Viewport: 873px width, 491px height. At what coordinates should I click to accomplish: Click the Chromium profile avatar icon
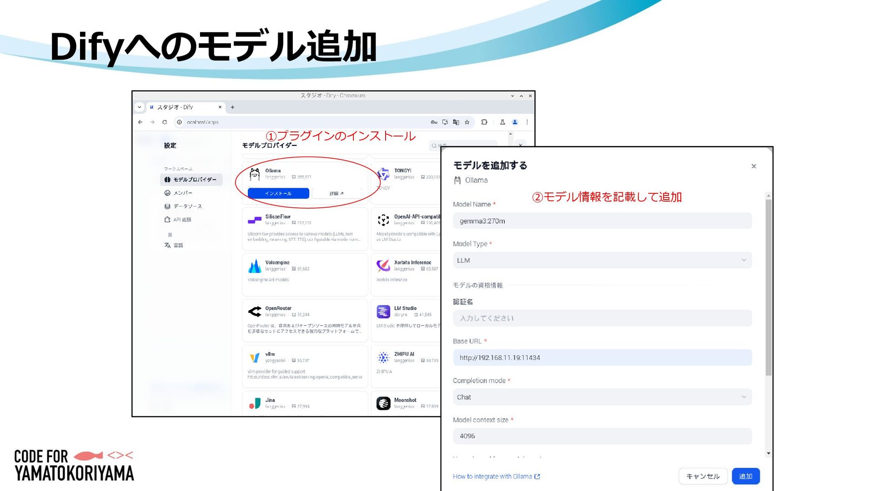tap(515, 122)
